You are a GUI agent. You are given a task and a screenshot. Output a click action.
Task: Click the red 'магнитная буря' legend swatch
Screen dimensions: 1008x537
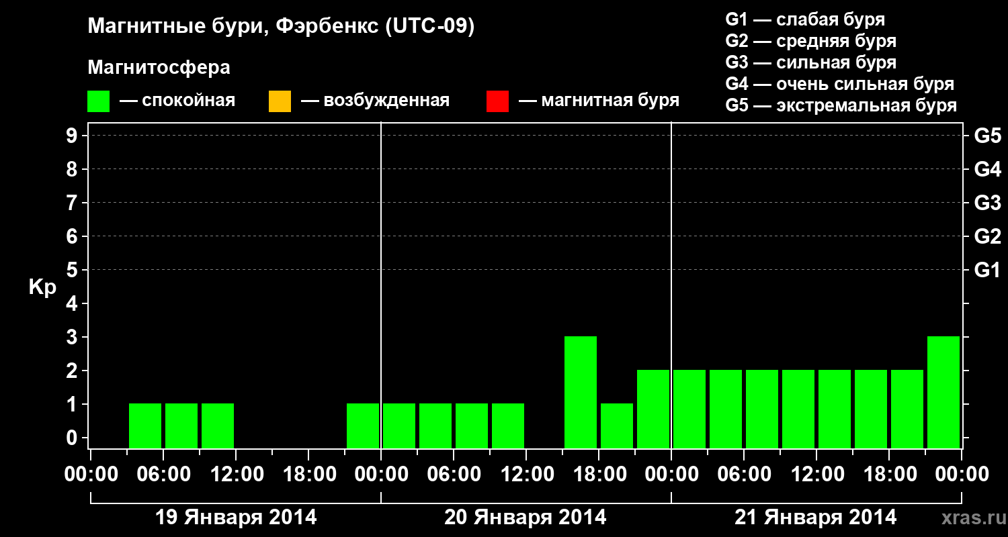[x=497, y=101]
